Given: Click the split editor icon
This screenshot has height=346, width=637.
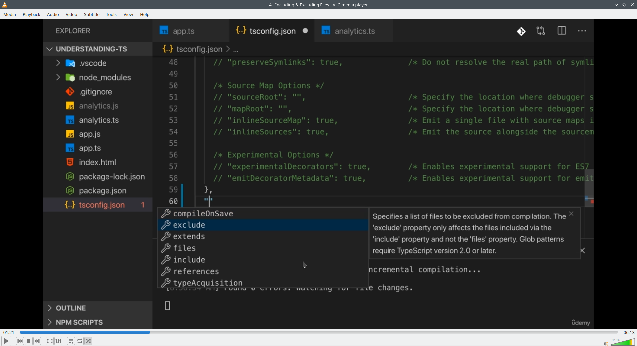Looking at the screenshot, I should 562,31.
